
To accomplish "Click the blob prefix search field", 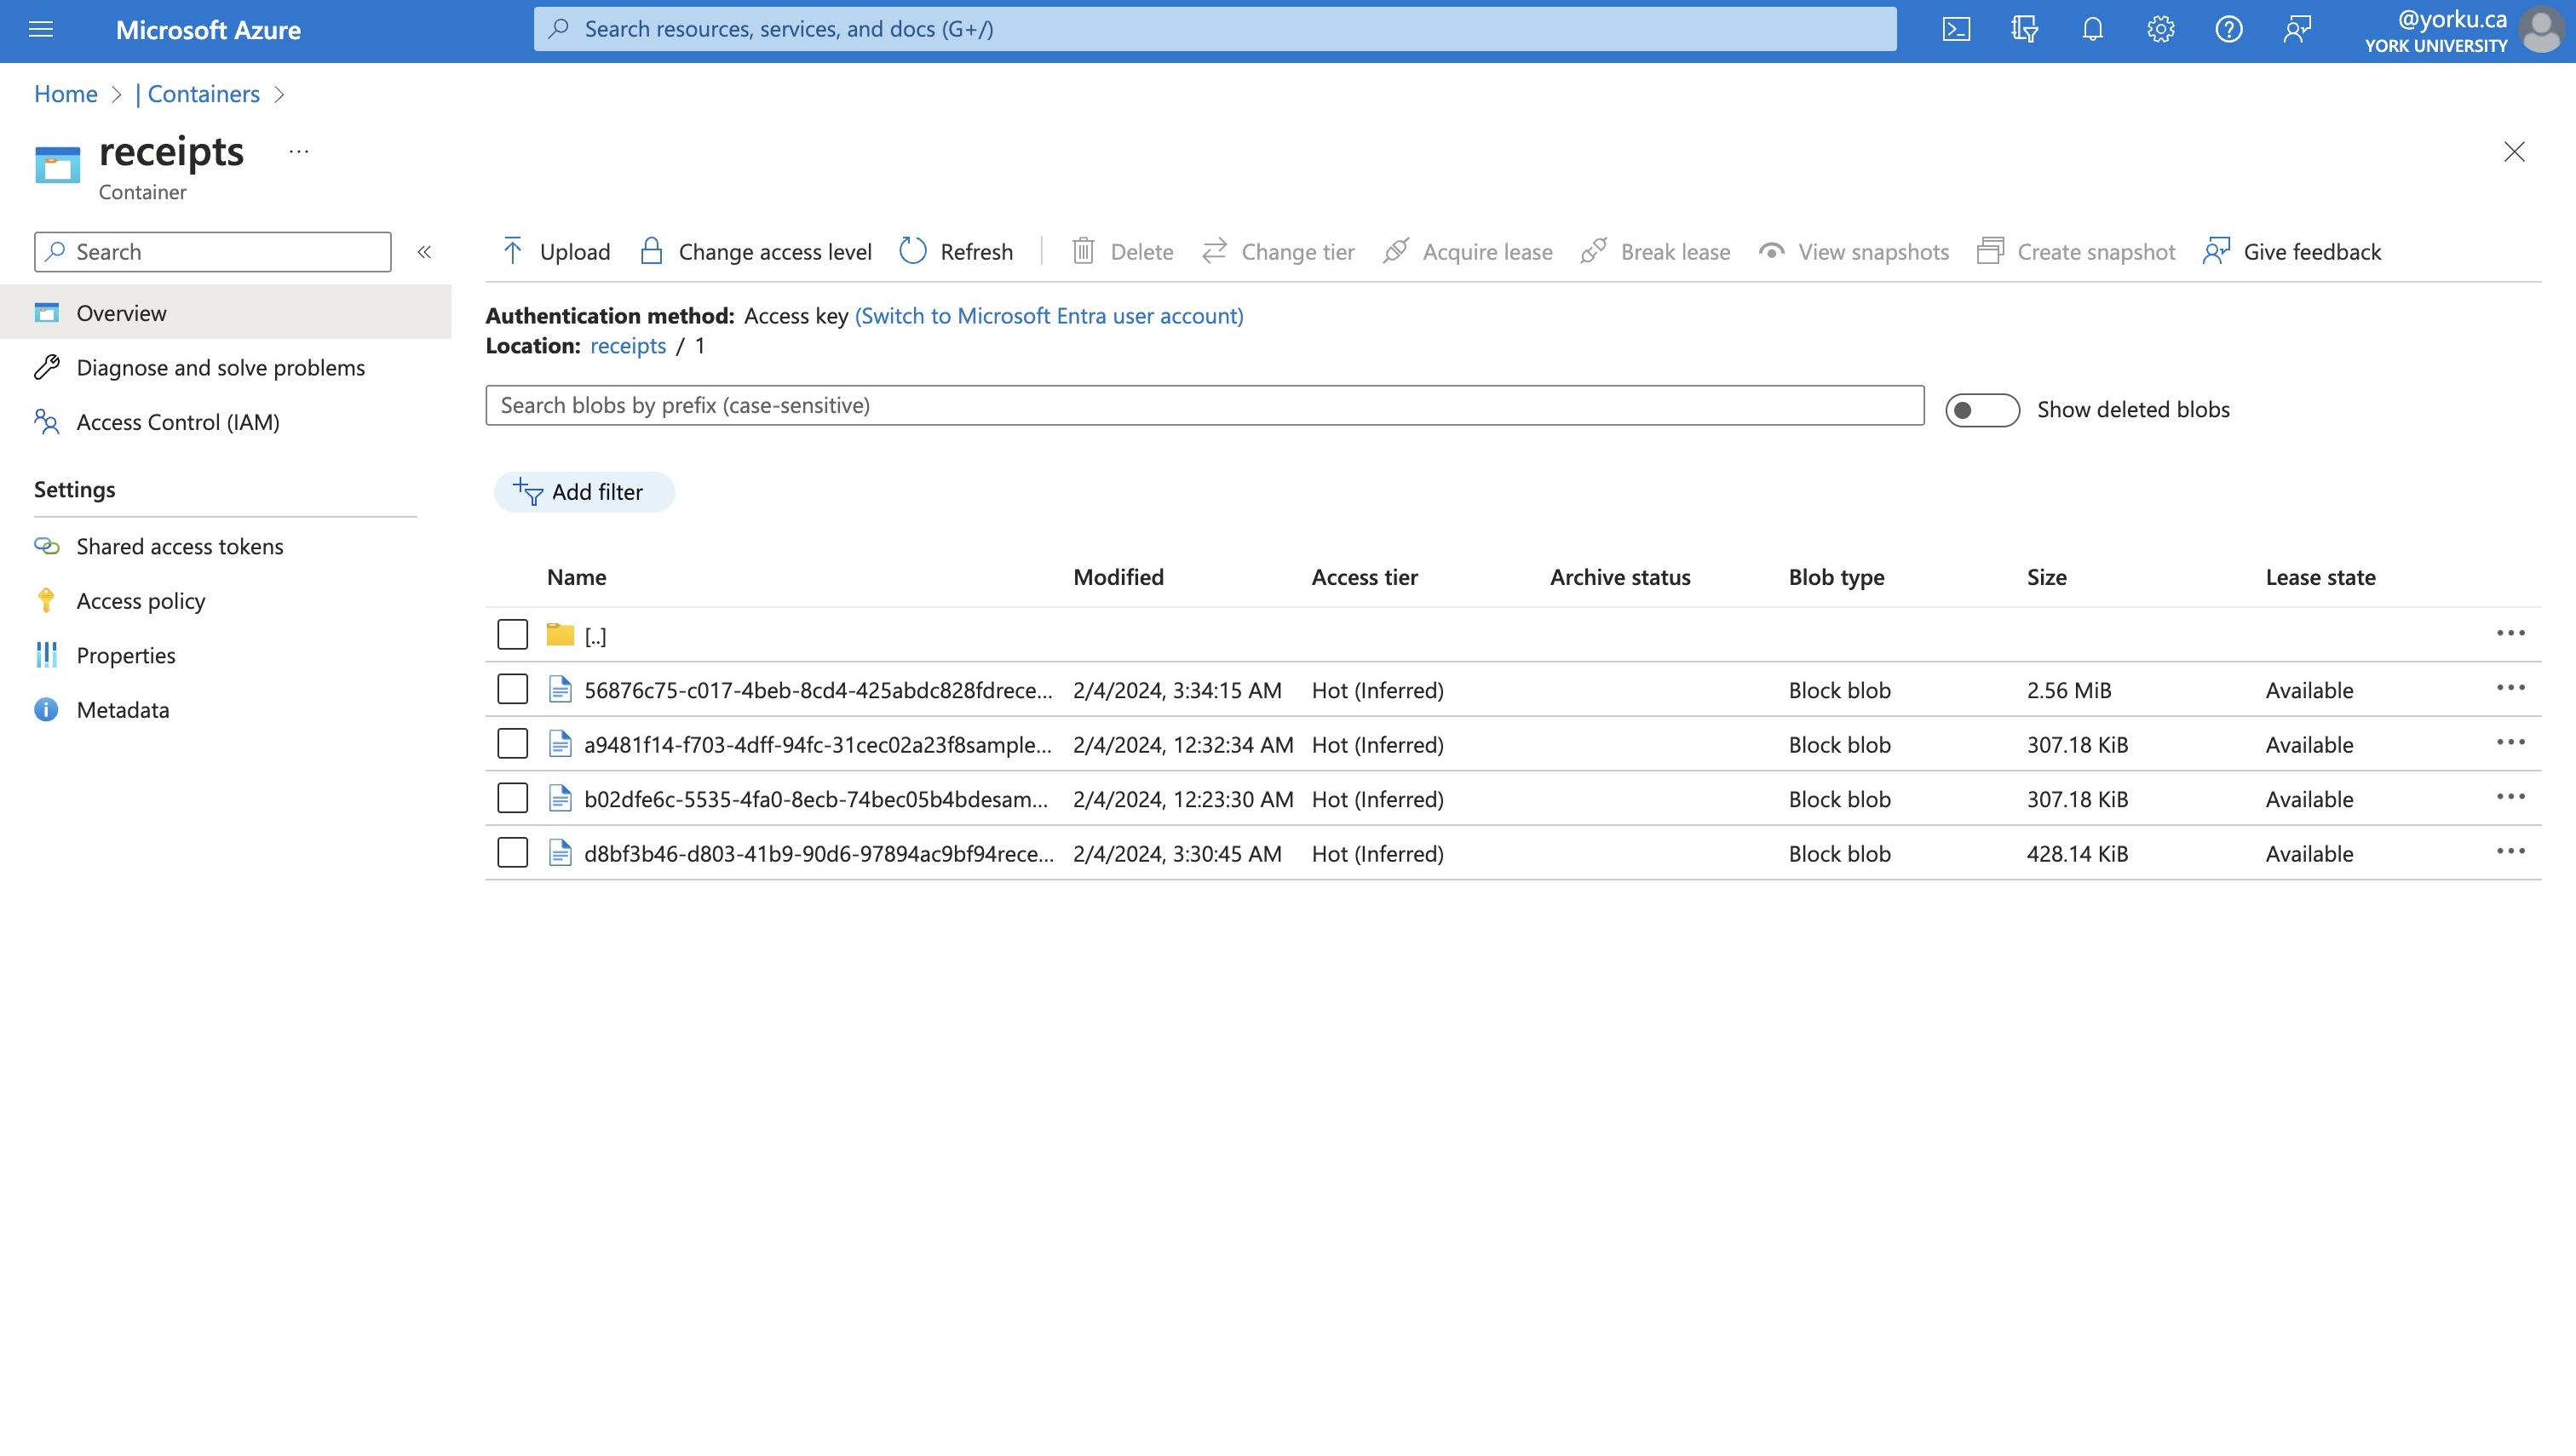I will [x=1204, y=405].
